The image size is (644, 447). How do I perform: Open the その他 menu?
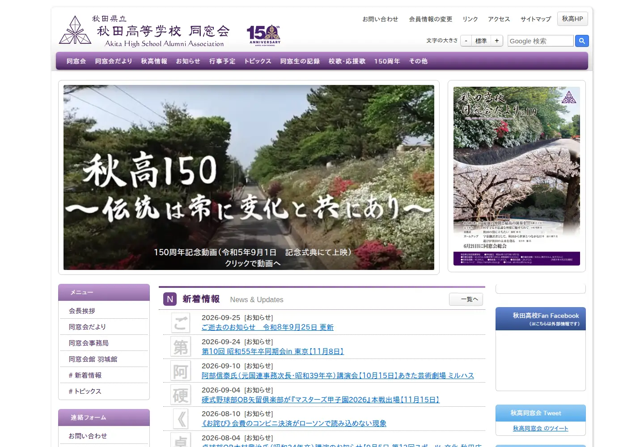click(x=418, y=61)
